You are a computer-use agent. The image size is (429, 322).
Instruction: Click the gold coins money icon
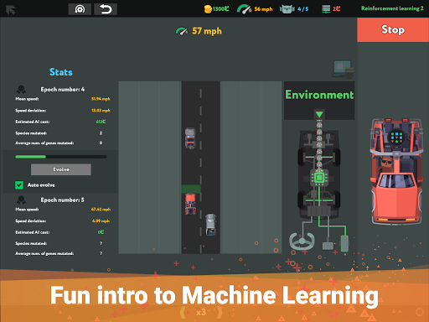click(x=208, y=9)
